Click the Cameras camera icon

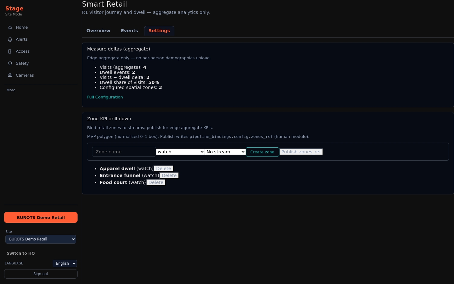click(x=10, y=75)
